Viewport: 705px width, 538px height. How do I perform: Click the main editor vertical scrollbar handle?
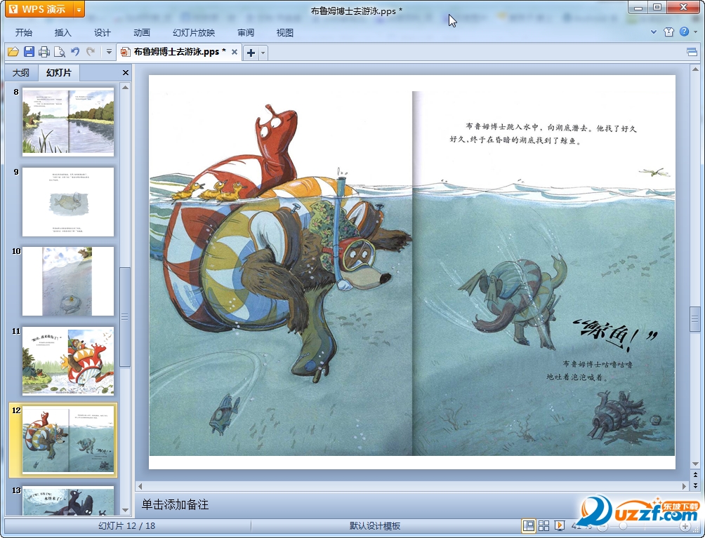click(x=695, y=319)
